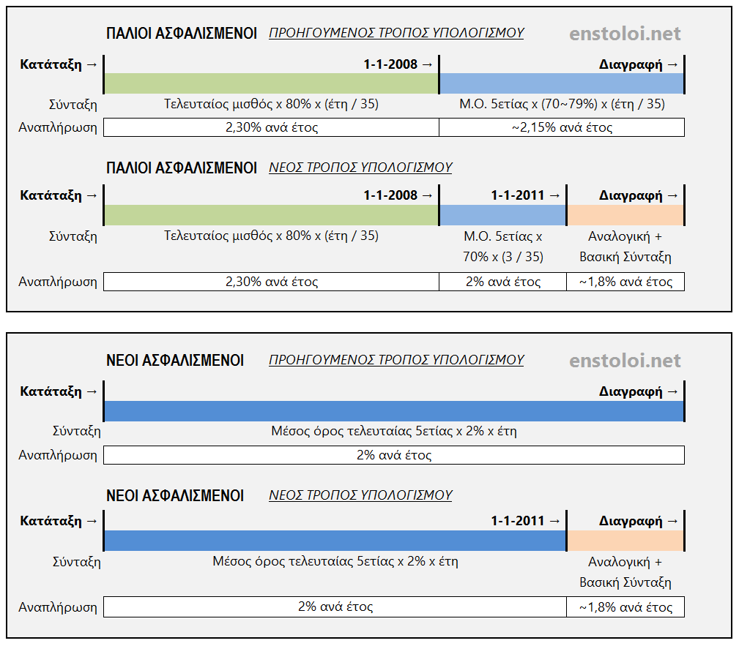Image resolution: width=739 pixels, height=646 pixels.
Task: Click enstoloi.net watermark in ΠΑΛΙΟΙ ΑΣΦΑΛΙΣΜΕΝΟΙ panel
Action: tap(625, 34)
